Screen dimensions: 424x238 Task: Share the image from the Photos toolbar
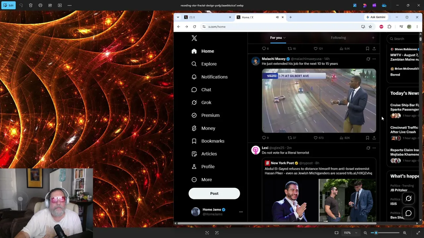(x=50, y=5)
